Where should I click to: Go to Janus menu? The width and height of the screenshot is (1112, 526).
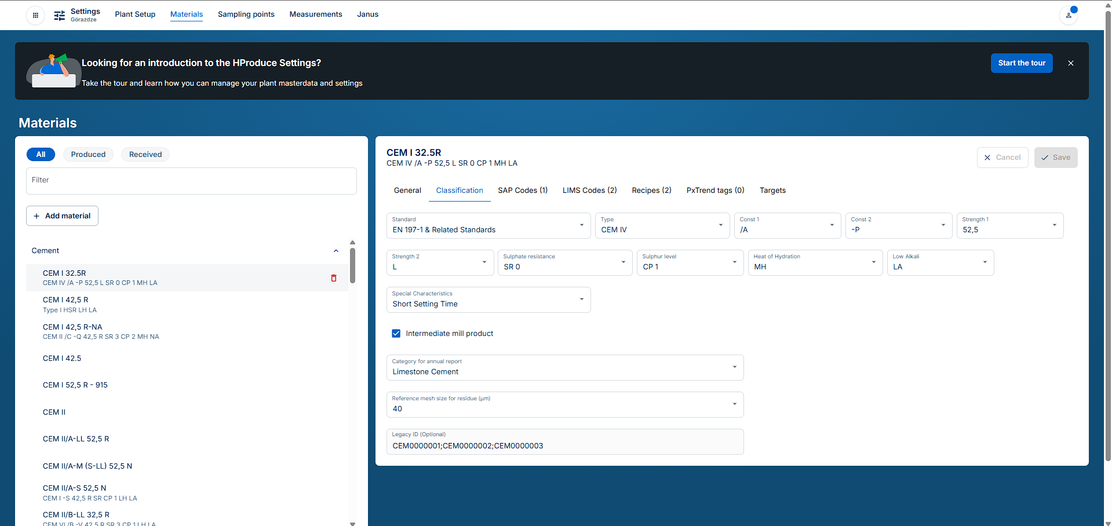pos(367,14)
